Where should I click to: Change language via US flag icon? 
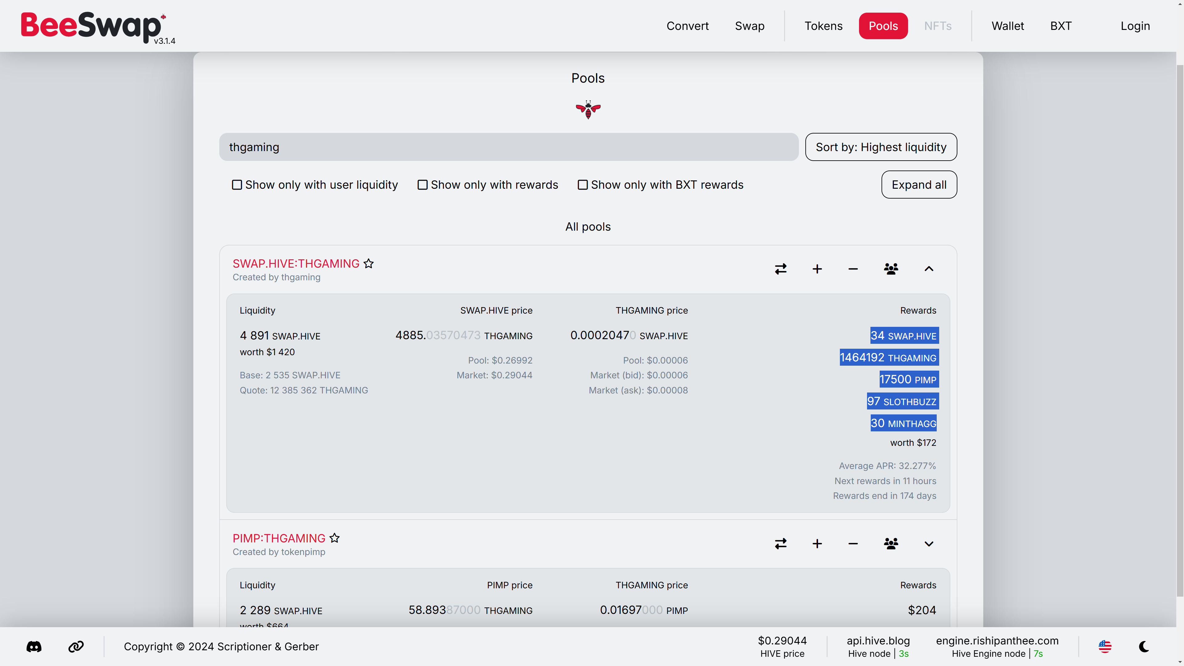[1105, 647]
